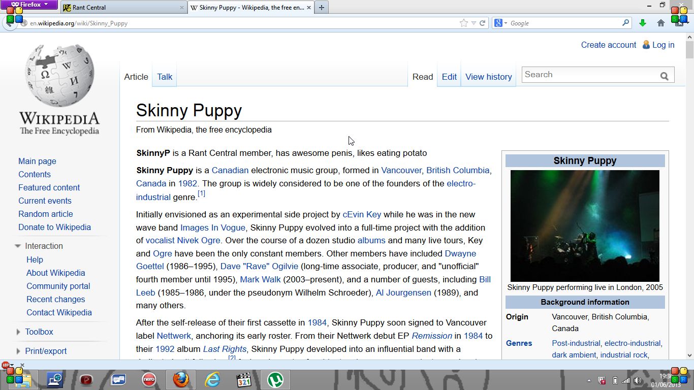
Task: Open the Post-industrial genre link
Action: pyautogui.click(x=576, y=343)
